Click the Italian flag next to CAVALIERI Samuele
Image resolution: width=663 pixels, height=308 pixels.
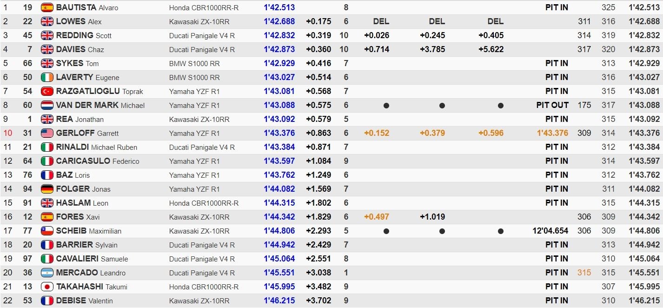[47, 259]
